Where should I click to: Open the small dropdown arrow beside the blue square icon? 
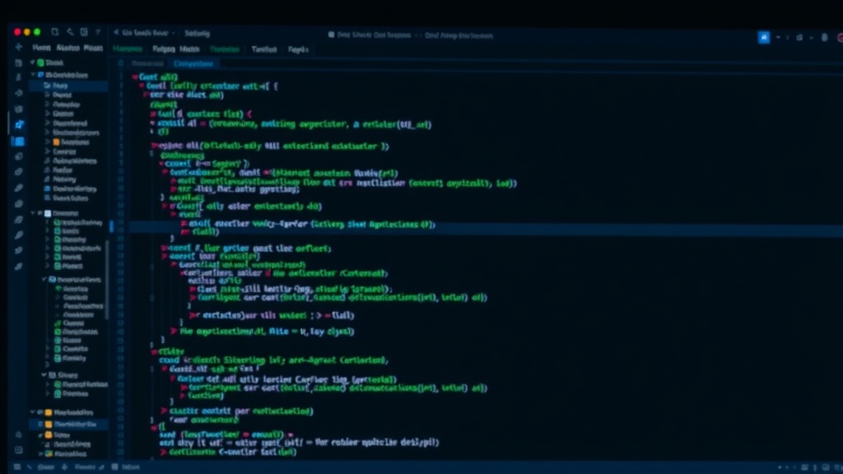778,38
